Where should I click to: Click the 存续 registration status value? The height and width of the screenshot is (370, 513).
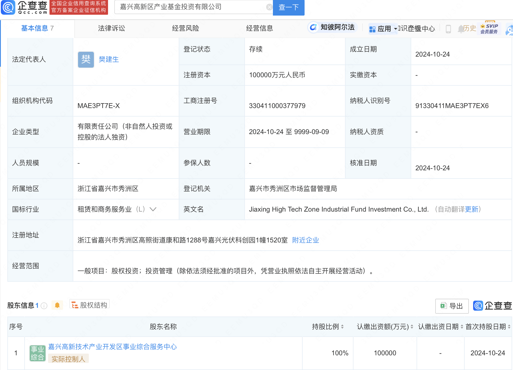coord(256,49)
